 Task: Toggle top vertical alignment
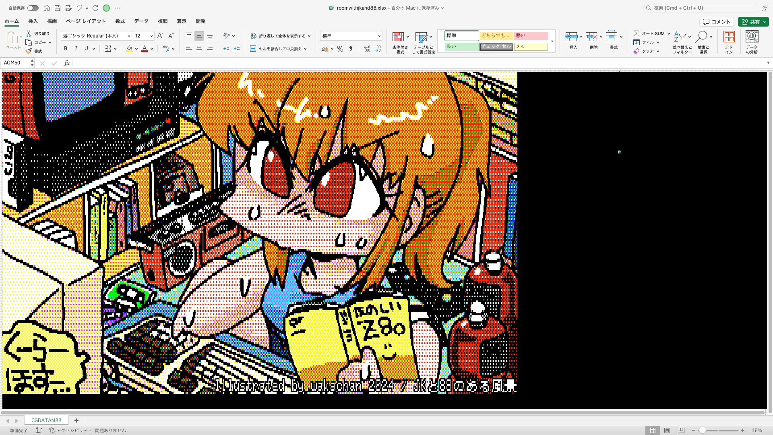(189, 36)
